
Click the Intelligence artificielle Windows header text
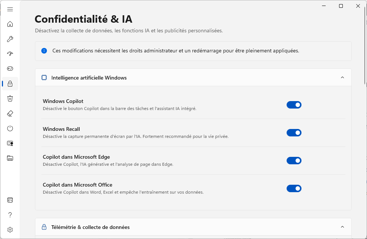tap(89, 78)
